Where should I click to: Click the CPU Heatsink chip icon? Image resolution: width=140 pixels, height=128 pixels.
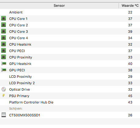coord(4,44)
